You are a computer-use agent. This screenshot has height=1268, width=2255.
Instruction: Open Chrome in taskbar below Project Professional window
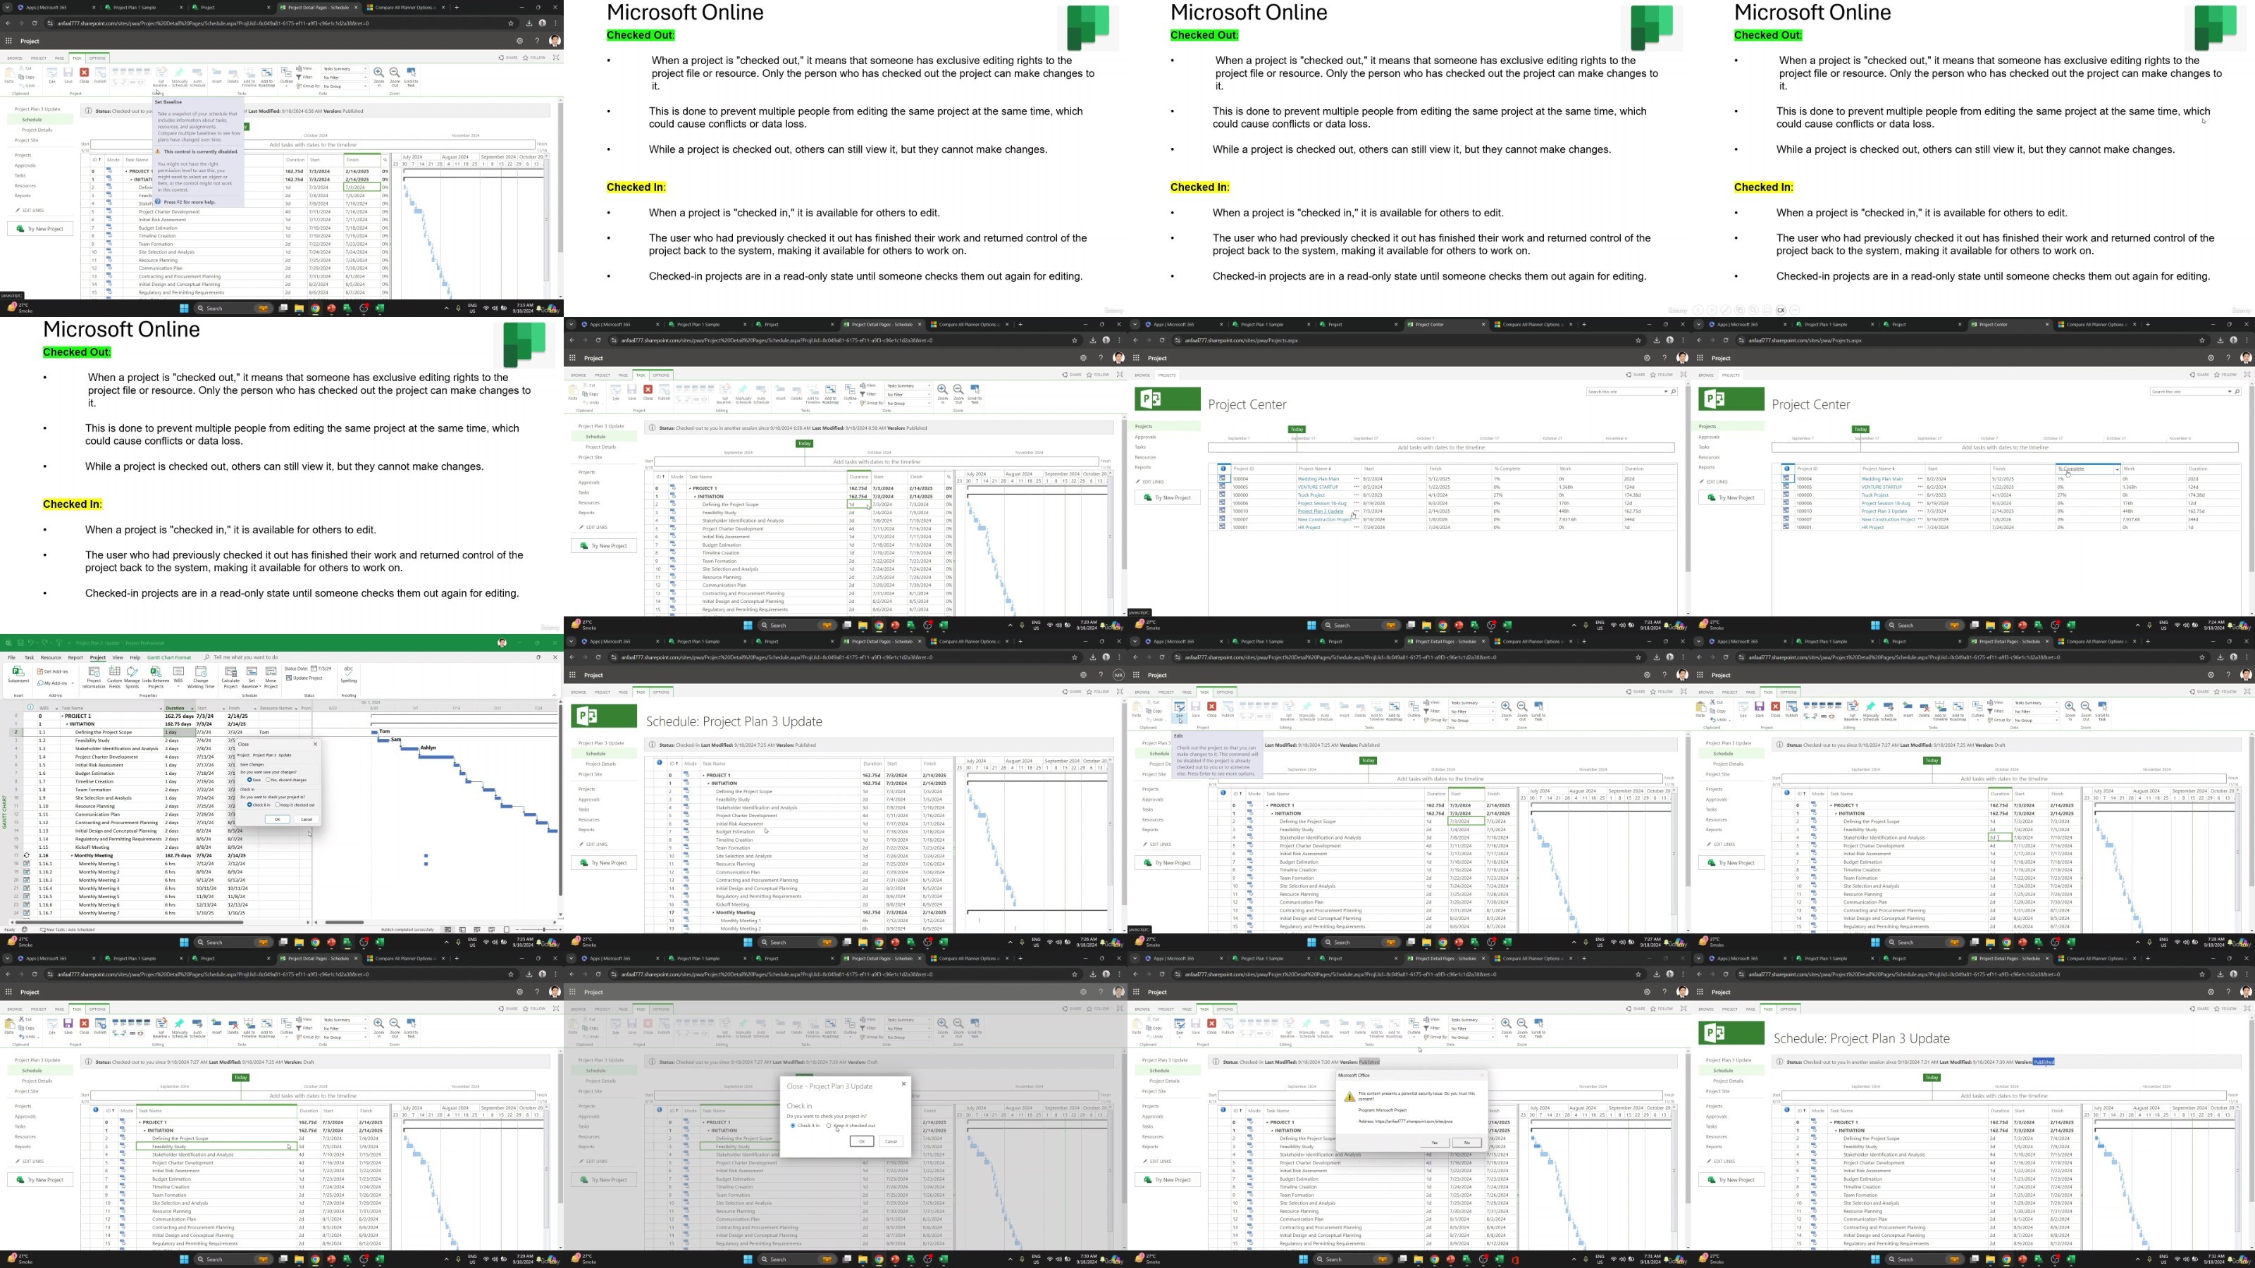pyautogui.click(x=315, y=943)
